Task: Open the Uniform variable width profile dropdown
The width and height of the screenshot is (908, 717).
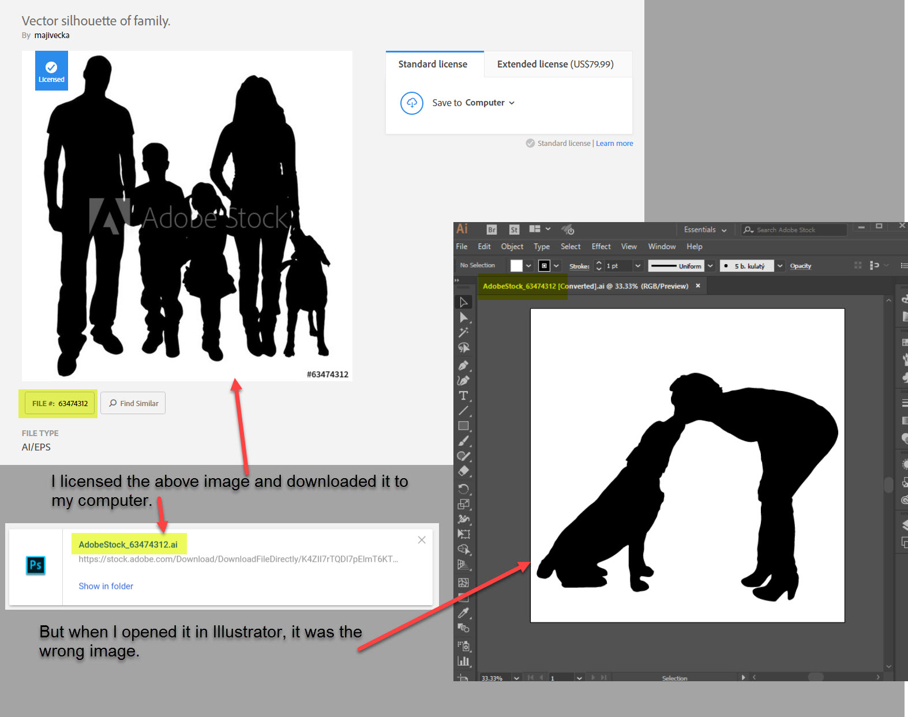Action: (710, 266)
